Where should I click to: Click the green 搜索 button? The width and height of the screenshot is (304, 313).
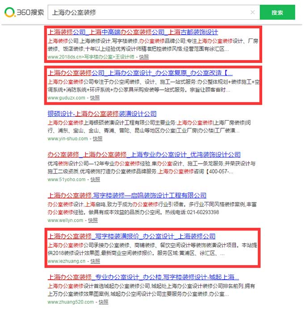(x=277, y=13)
